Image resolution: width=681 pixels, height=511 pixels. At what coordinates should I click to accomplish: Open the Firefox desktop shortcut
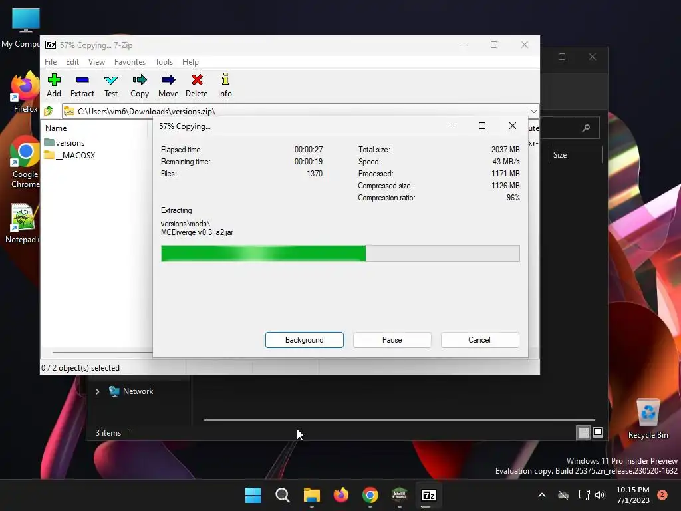coord(25,92)
